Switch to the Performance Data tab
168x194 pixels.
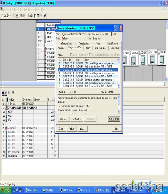pos(65,43)
